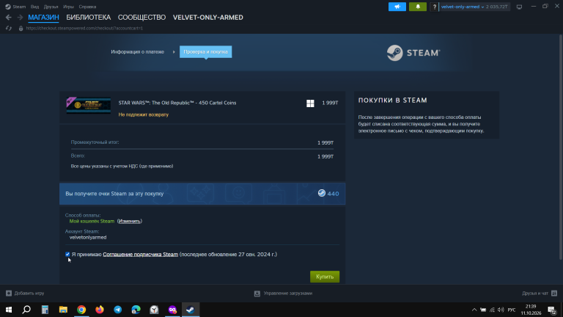Open the green notifications bell

pos(418,7)
